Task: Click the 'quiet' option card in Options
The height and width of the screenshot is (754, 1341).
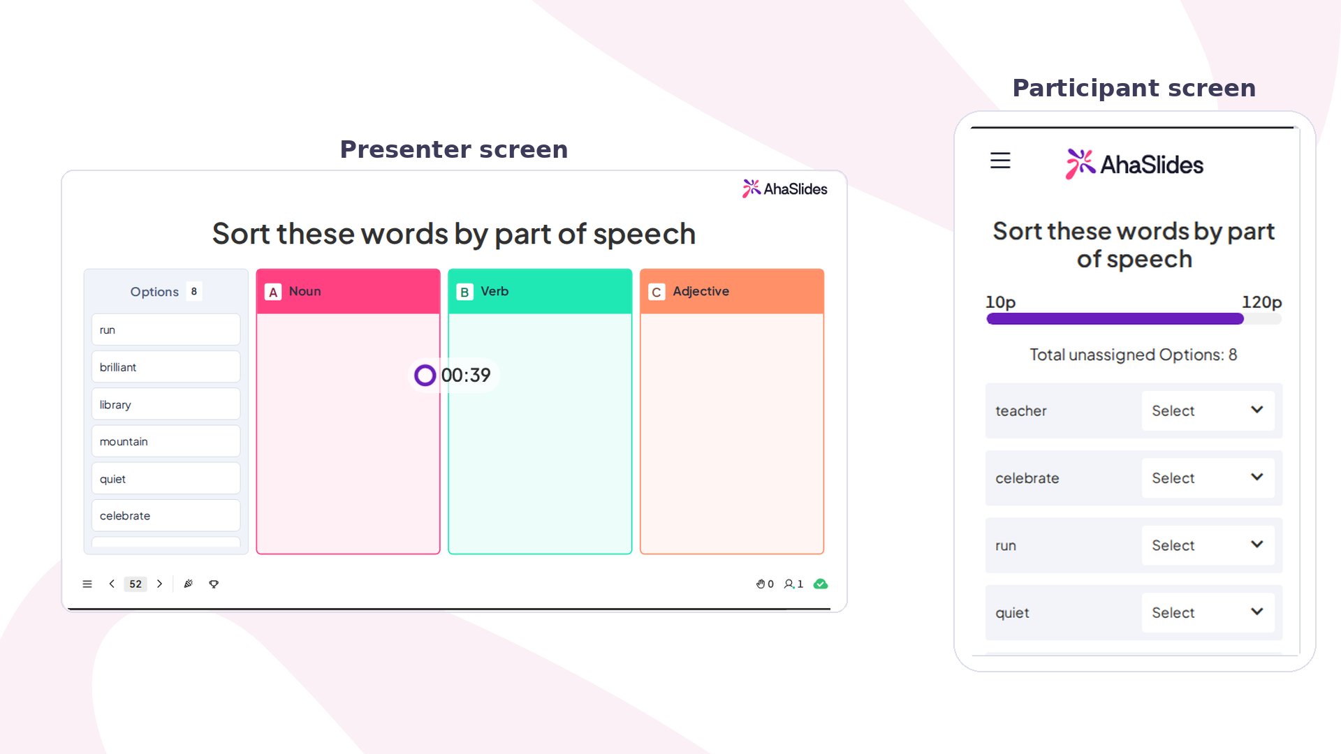Action: coord(166,478)
